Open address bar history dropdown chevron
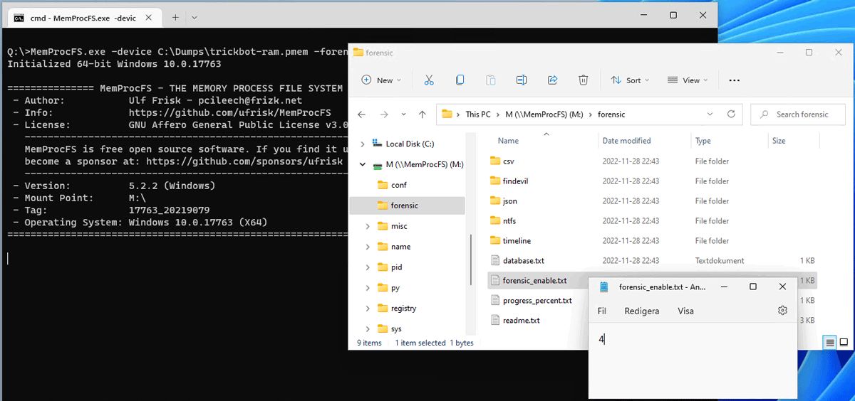855x401 pixels. click(x=710, y=114)
